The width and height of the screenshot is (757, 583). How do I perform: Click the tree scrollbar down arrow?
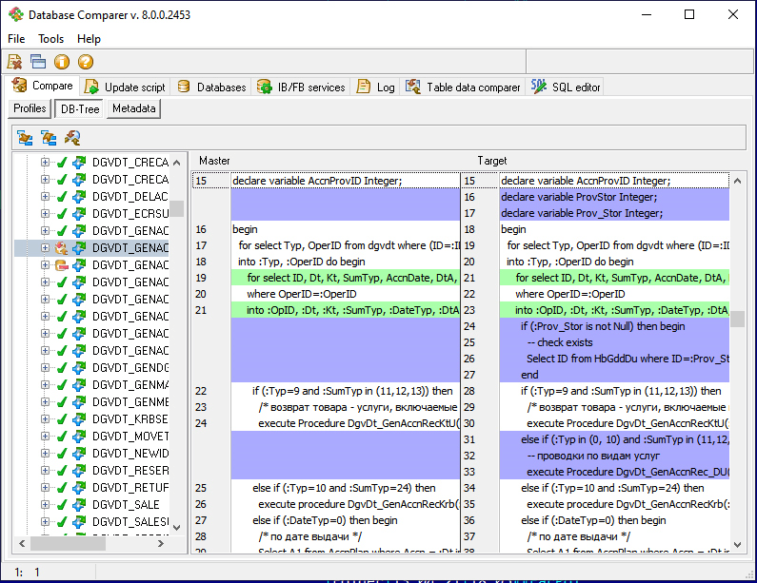coord(177,528)
